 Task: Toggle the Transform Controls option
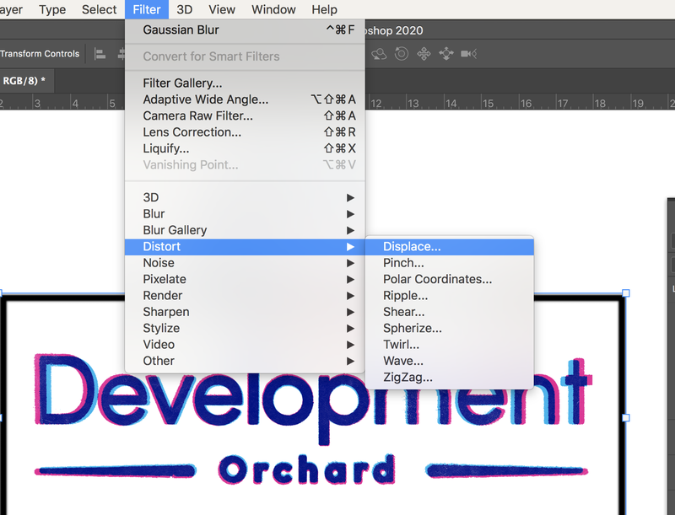click(40, 54)
